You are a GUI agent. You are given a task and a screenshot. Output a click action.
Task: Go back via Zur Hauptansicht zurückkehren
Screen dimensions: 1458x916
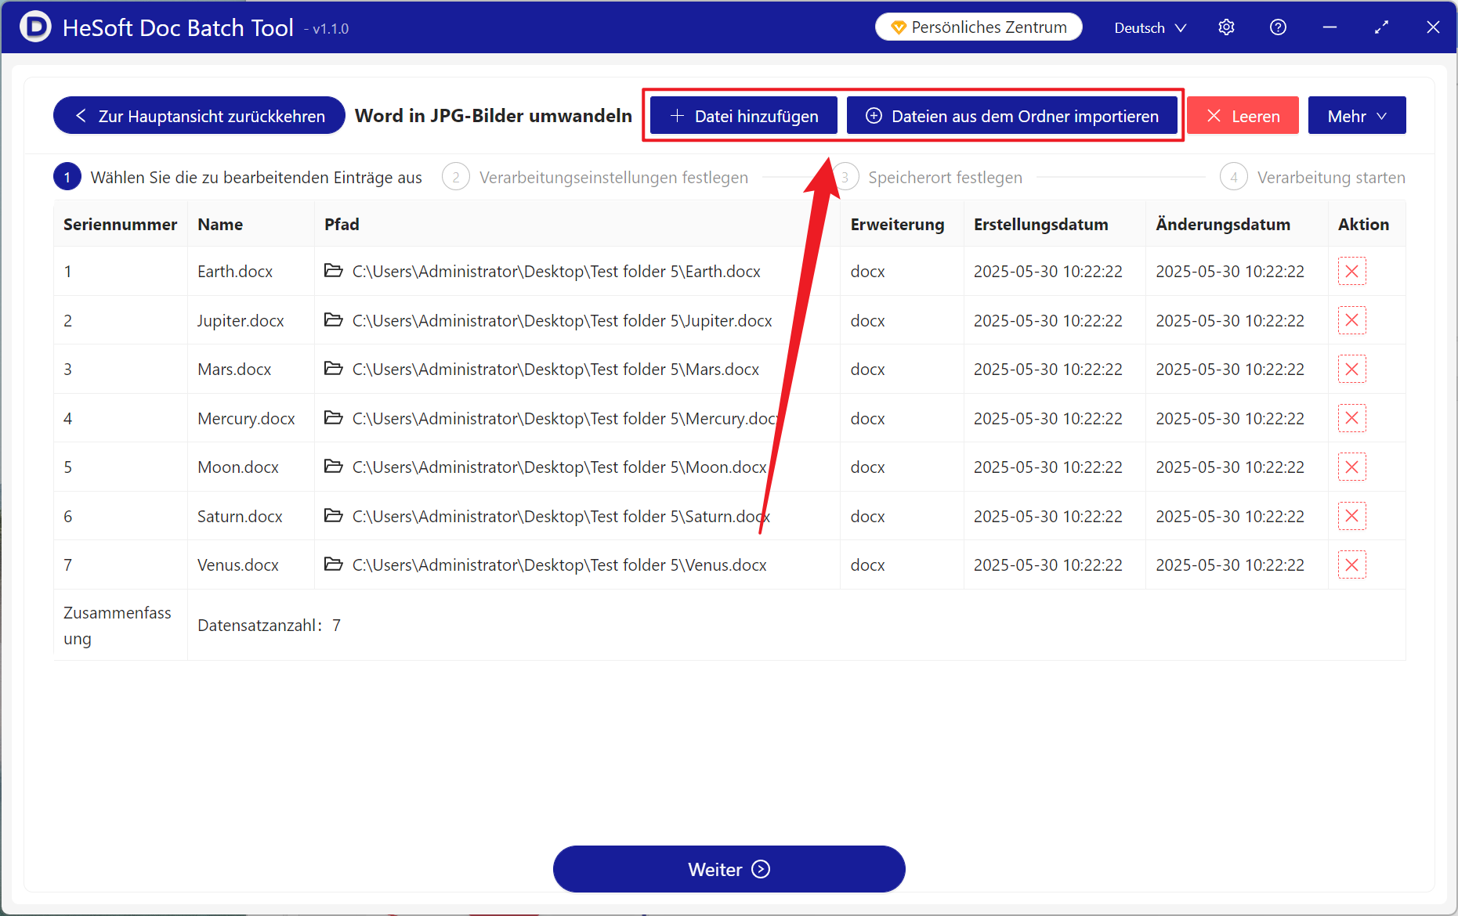point(199,116)
